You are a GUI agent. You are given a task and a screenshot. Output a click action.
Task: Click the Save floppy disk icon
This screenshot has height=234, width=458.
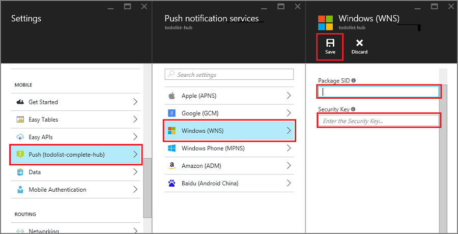329,43
